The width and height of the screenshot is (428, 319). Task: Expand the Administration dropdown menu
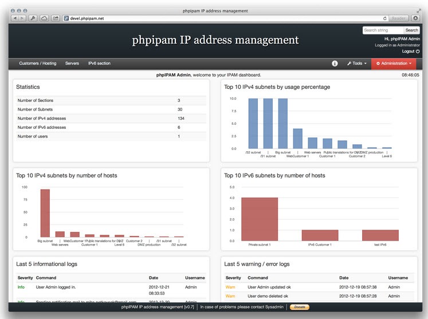394,64
